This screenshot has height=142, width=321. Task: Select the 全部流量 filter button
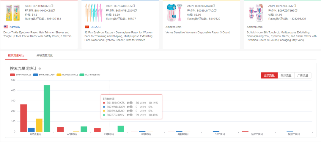[269, 75]
